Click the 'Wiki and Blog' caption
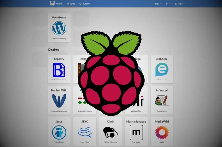222x147 pixels. (x=136, y=111)
